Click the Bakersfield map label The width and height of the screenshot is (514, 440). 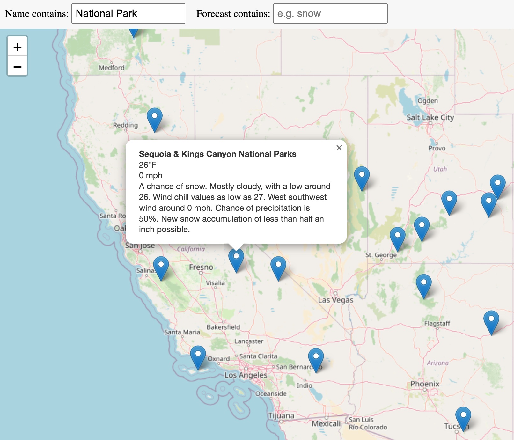[x=223, y=327]
